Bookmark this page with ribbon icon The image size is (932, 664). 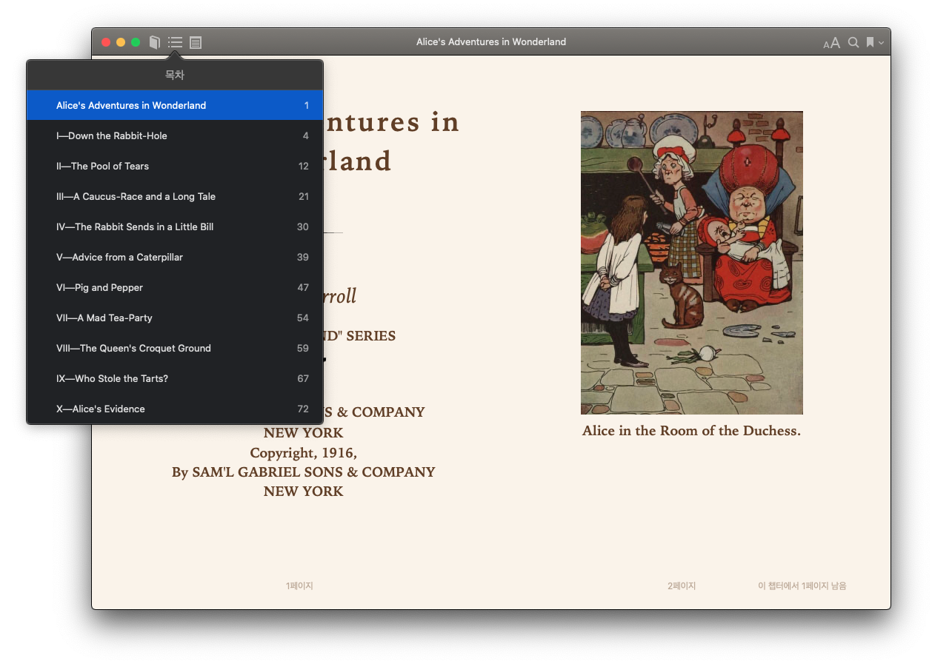(x=871, y=42)
